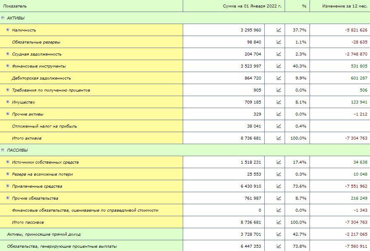Expand Ссудная задолженность details
Image resolution: width=370 pixels, height=251 pixels.
point(8,54)
